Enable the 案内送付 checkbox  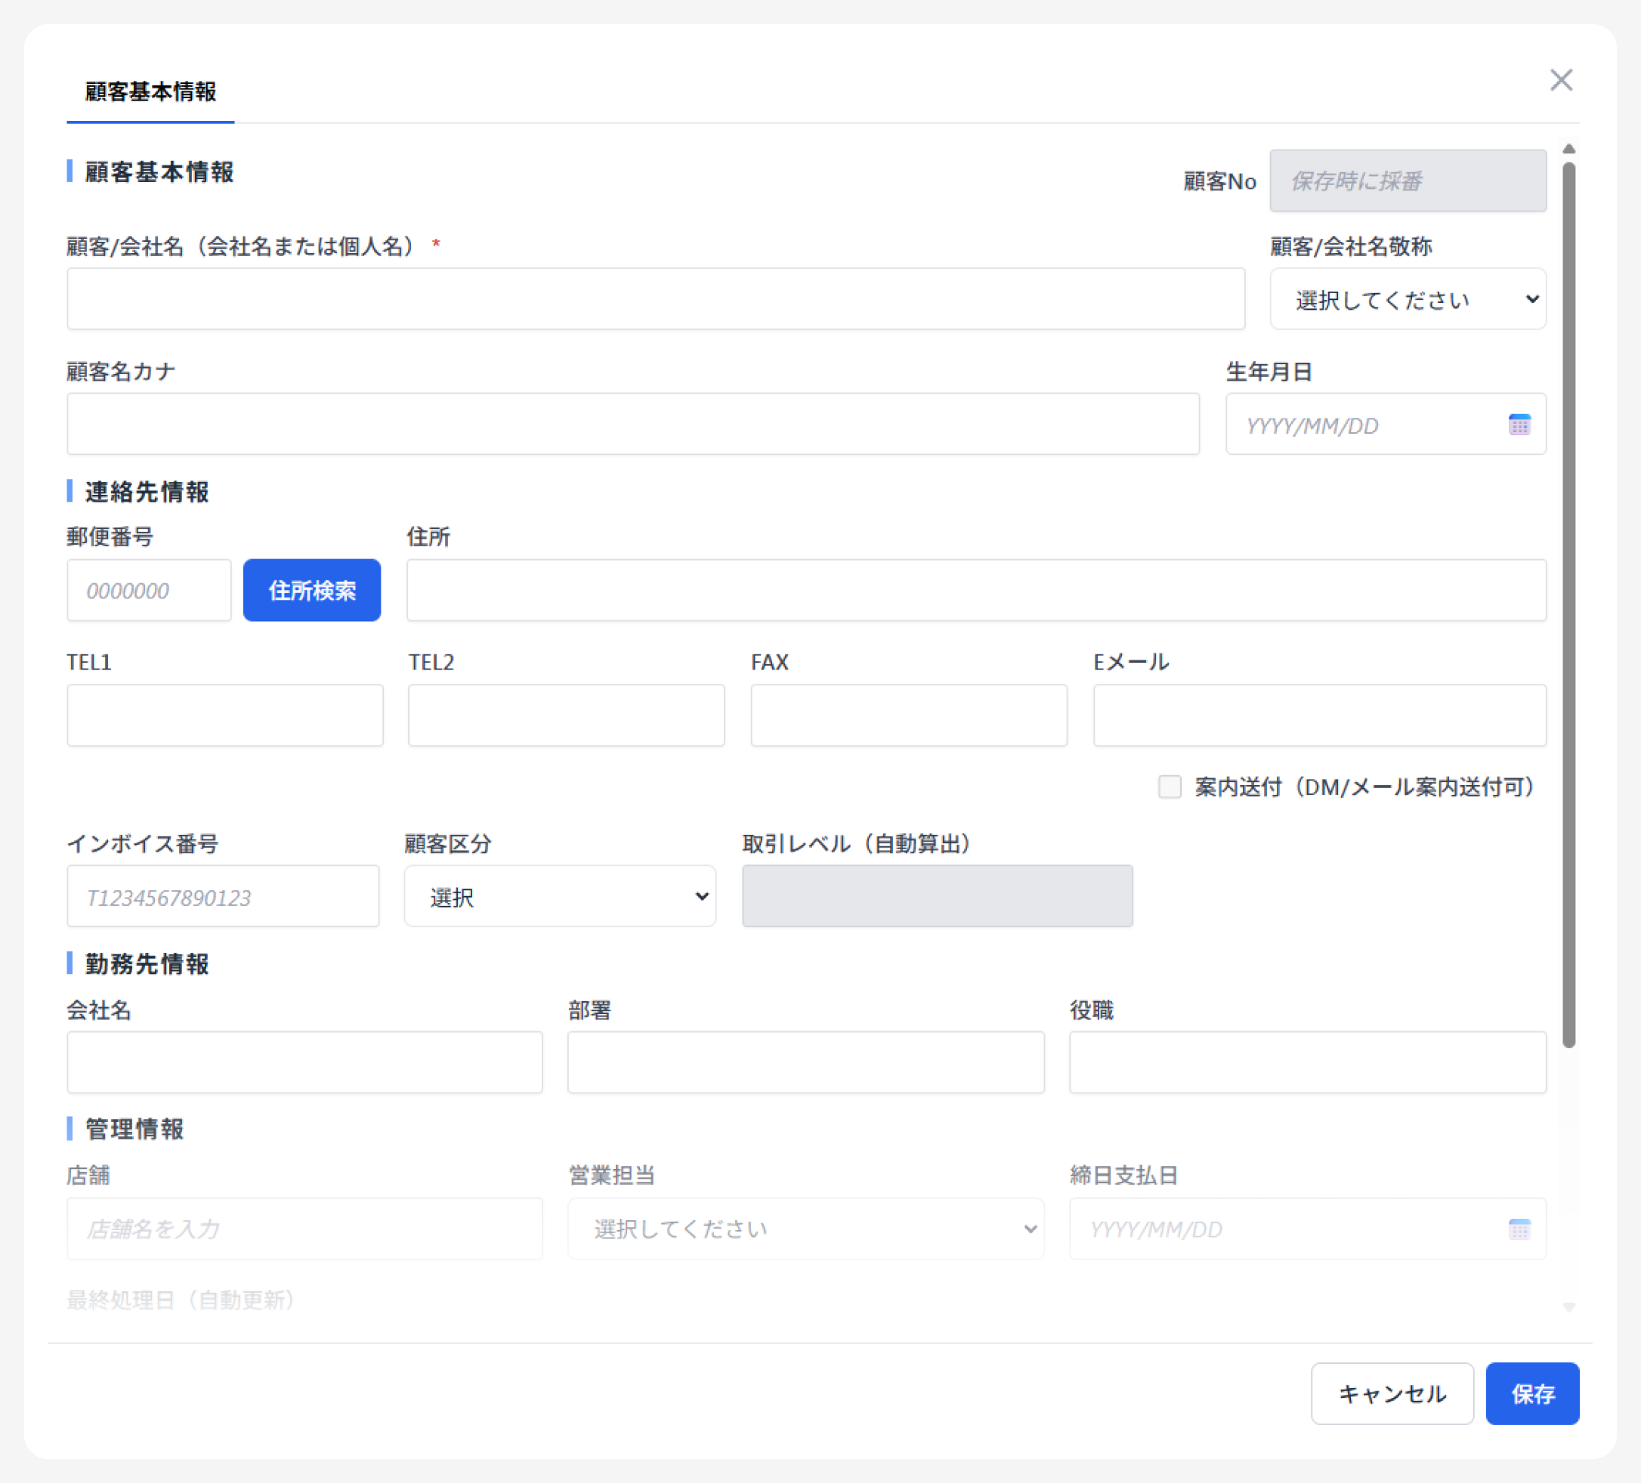tap(1169, 787)
